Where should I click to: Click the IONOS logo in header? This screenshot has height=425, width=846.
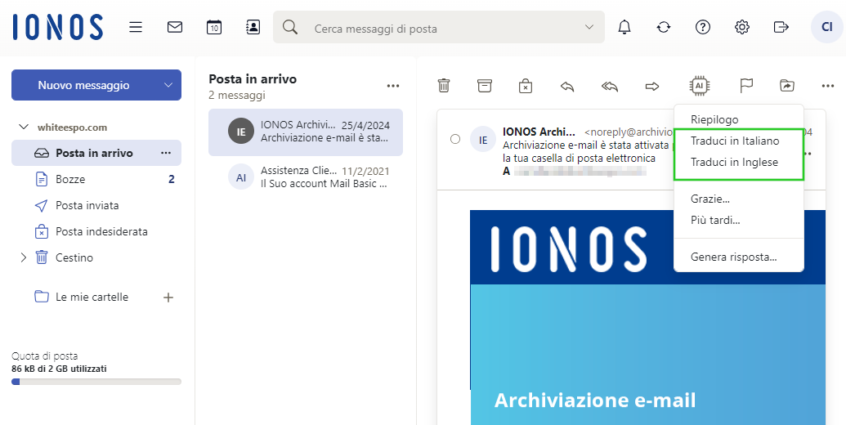pyautogui.click(x=58, y=27)
